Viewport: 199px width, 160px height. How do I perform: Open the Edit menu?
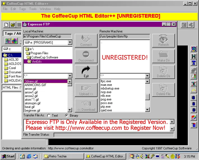pyautogui.click(x=13, y=9)
